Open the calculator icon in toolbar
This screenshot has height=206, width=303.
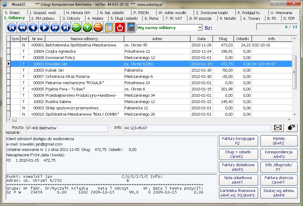131,28
